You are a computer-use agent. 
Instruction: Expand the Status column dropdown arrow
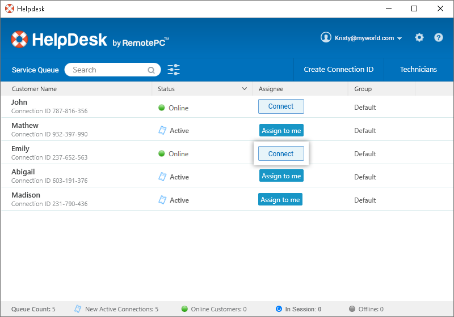point(245,89)
